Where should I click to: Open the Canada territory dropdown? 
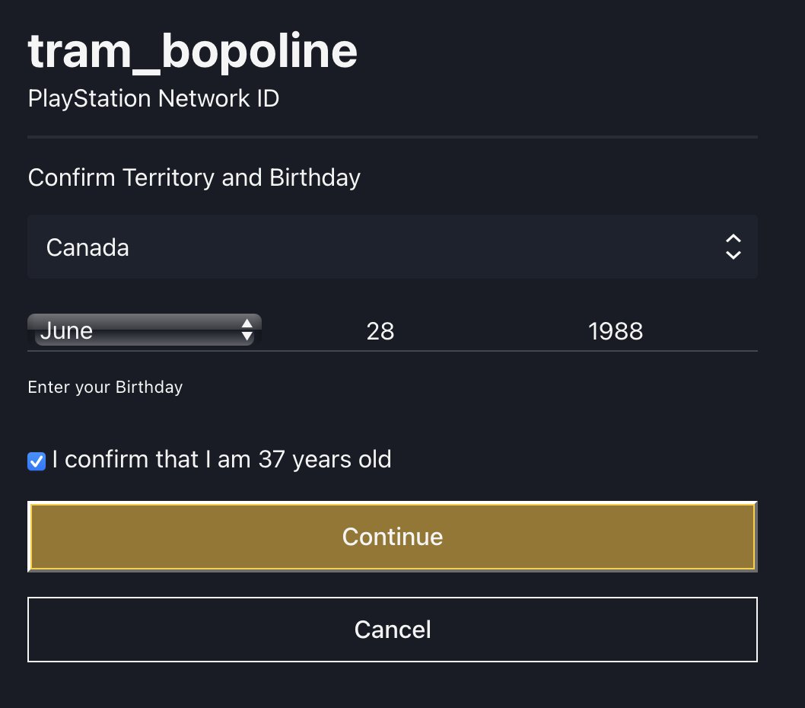392,247
